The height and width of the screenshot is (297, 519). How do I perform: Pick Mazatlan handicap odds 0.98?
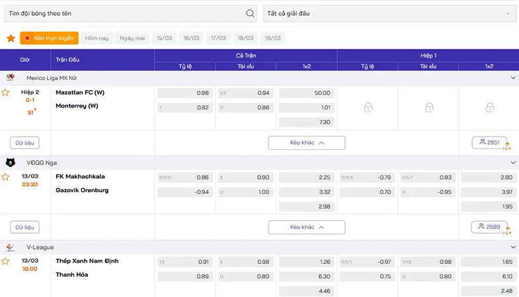185,93
